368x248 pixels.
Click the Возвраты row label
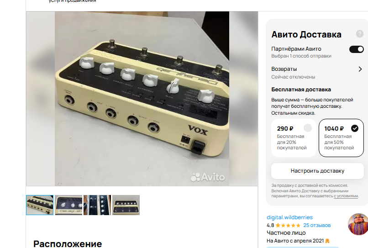click(x=284, y=69)
